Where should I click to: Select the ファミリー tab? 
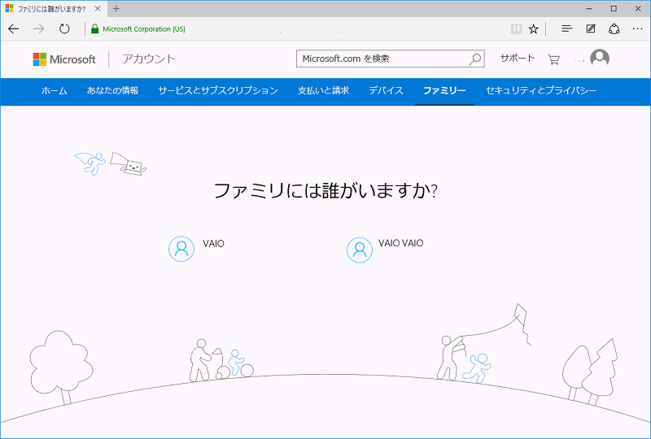pos(444,90)
